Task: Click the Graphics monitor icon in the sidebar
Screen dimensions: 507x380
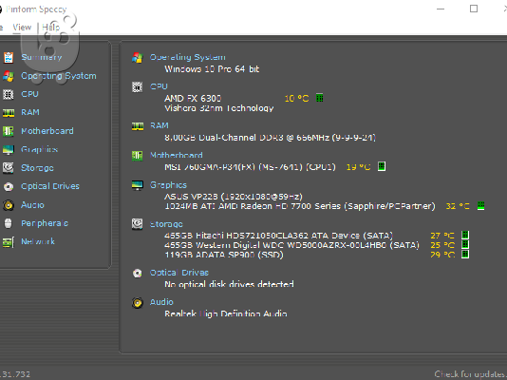Action: coord(9,150)
